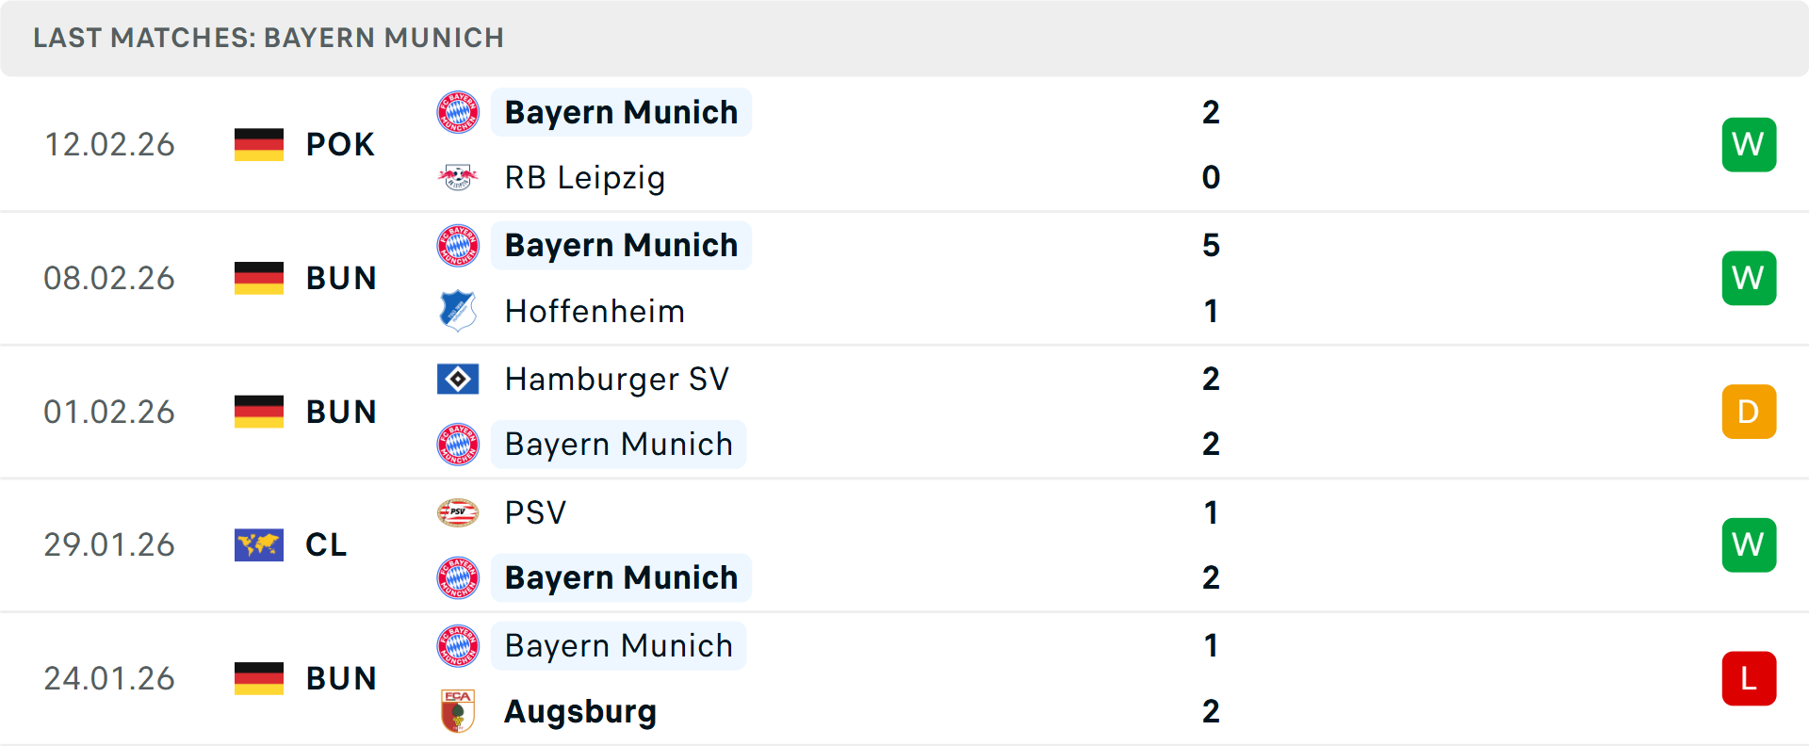Viewport: 1809px width, 746px height.
Task: Toggle the green W badge for the Leipzig match
Action: 1749,144
